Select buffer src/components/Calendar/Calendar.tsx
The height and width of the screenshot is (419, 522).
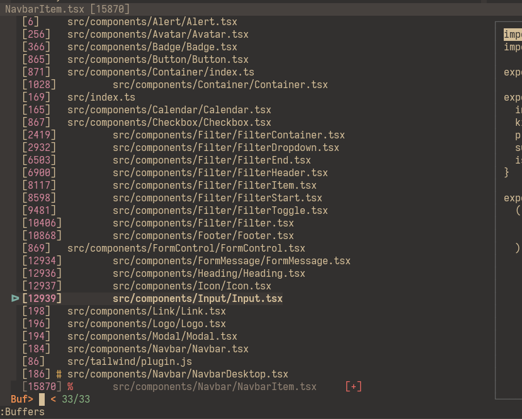point(169,110)
